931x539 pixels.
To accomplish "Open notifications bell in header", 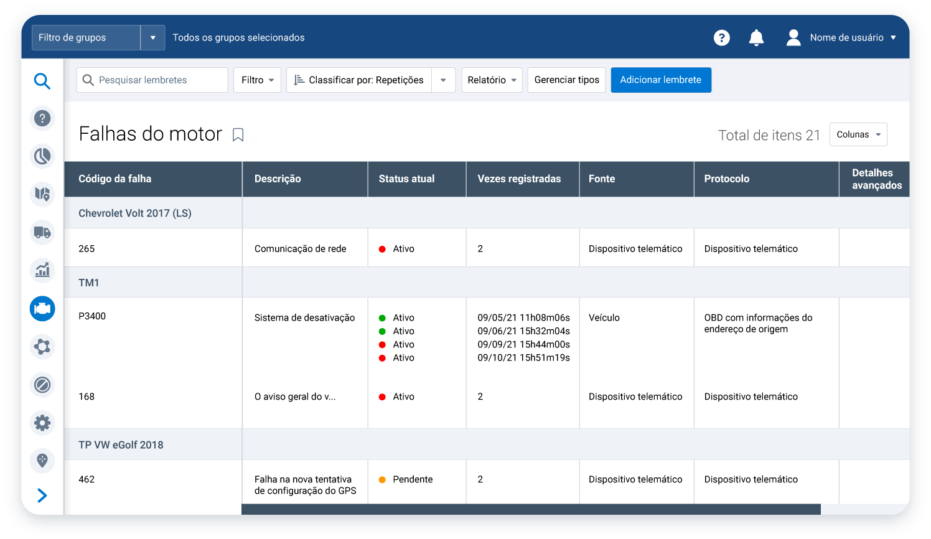I will click(x=756, y=37).
